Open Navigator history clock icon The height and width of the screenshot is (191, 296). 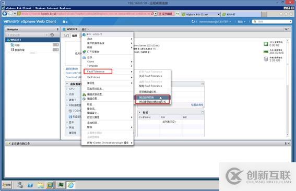(x=52, y=35)
